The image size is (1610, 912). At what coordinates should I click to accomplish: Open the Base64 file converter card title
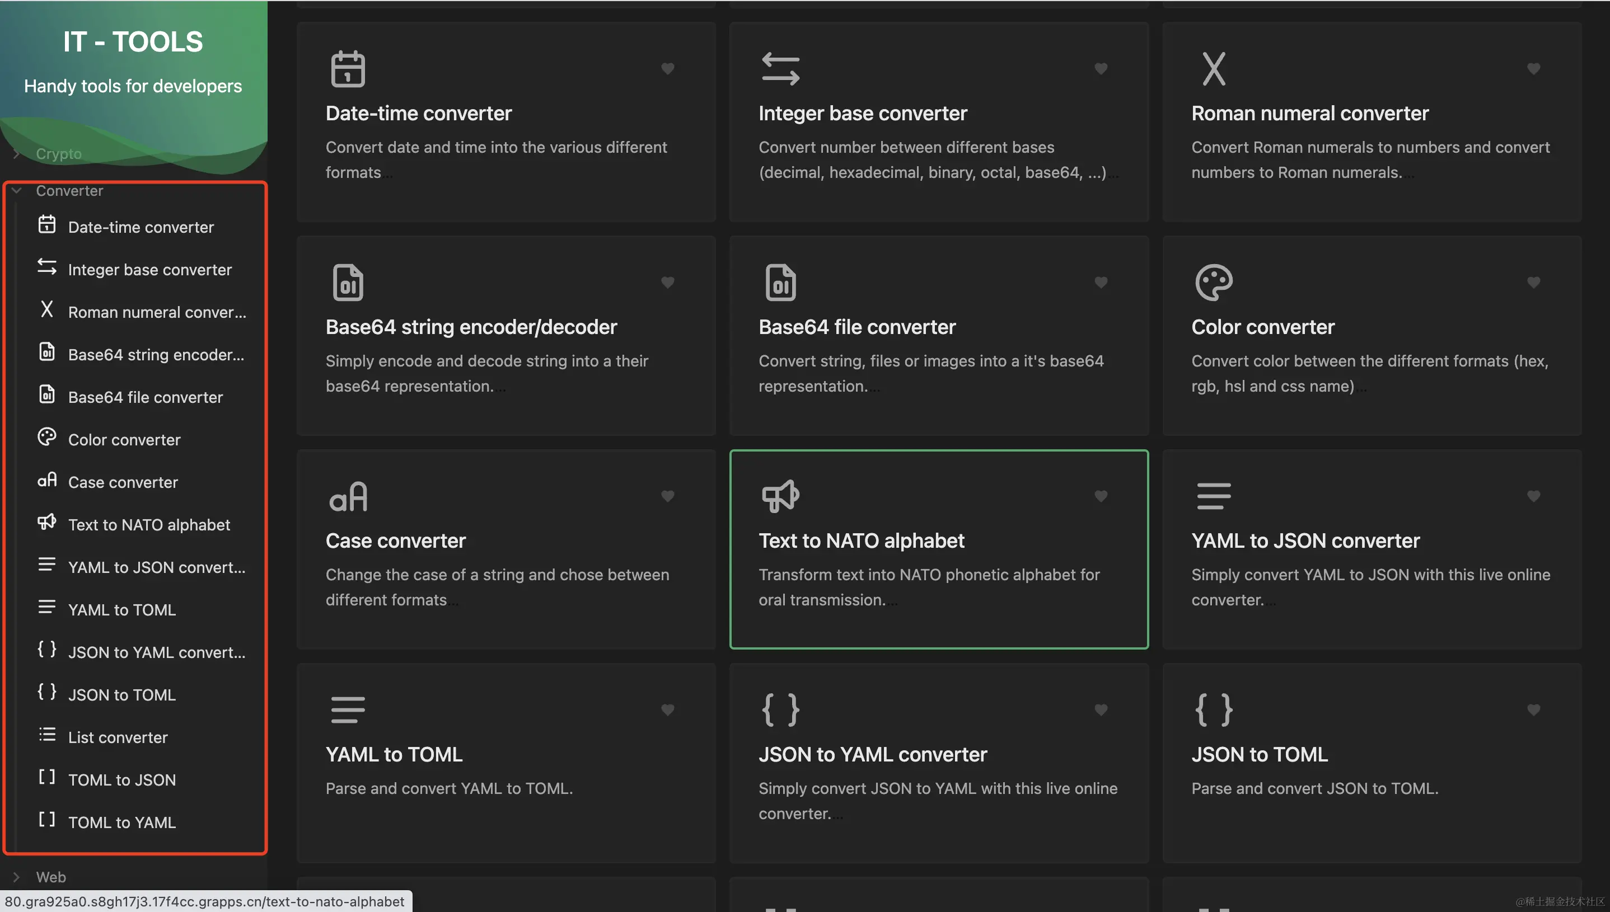coord(857,327)
